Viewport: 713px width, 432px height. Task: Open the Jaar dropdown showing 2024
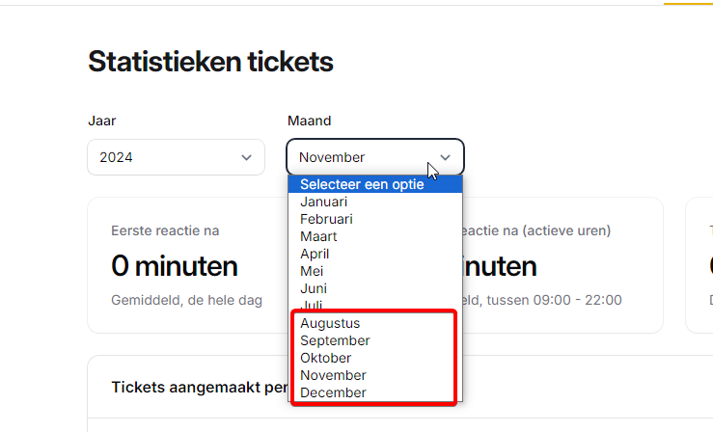coord(176,157)
